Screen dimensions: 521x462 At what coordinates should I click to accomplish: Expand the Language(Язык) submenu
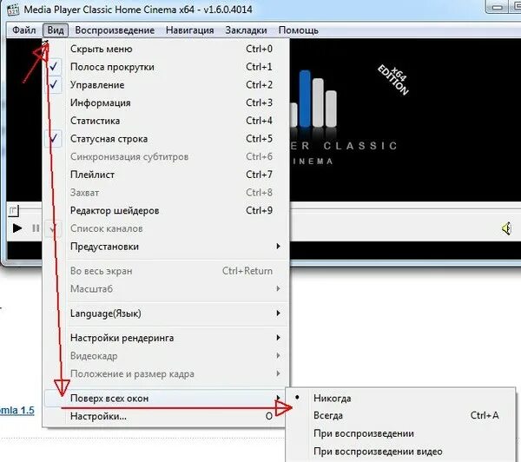click(x=166, y=313)
